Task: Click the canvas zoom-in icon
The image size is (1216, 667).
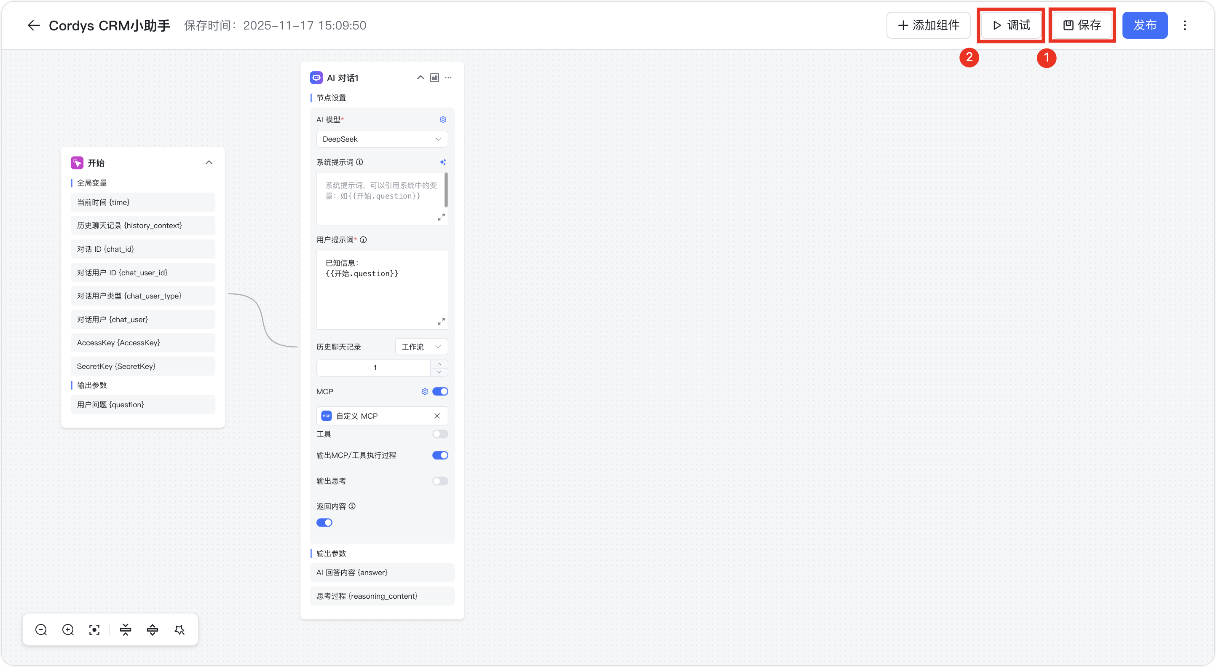Action: point(68,629)
